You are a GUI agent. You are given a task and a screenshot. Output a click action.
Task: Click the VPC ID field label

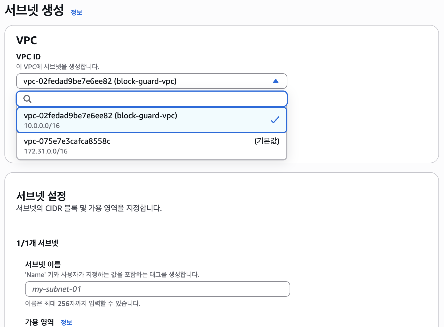click(x=28, y=57)
